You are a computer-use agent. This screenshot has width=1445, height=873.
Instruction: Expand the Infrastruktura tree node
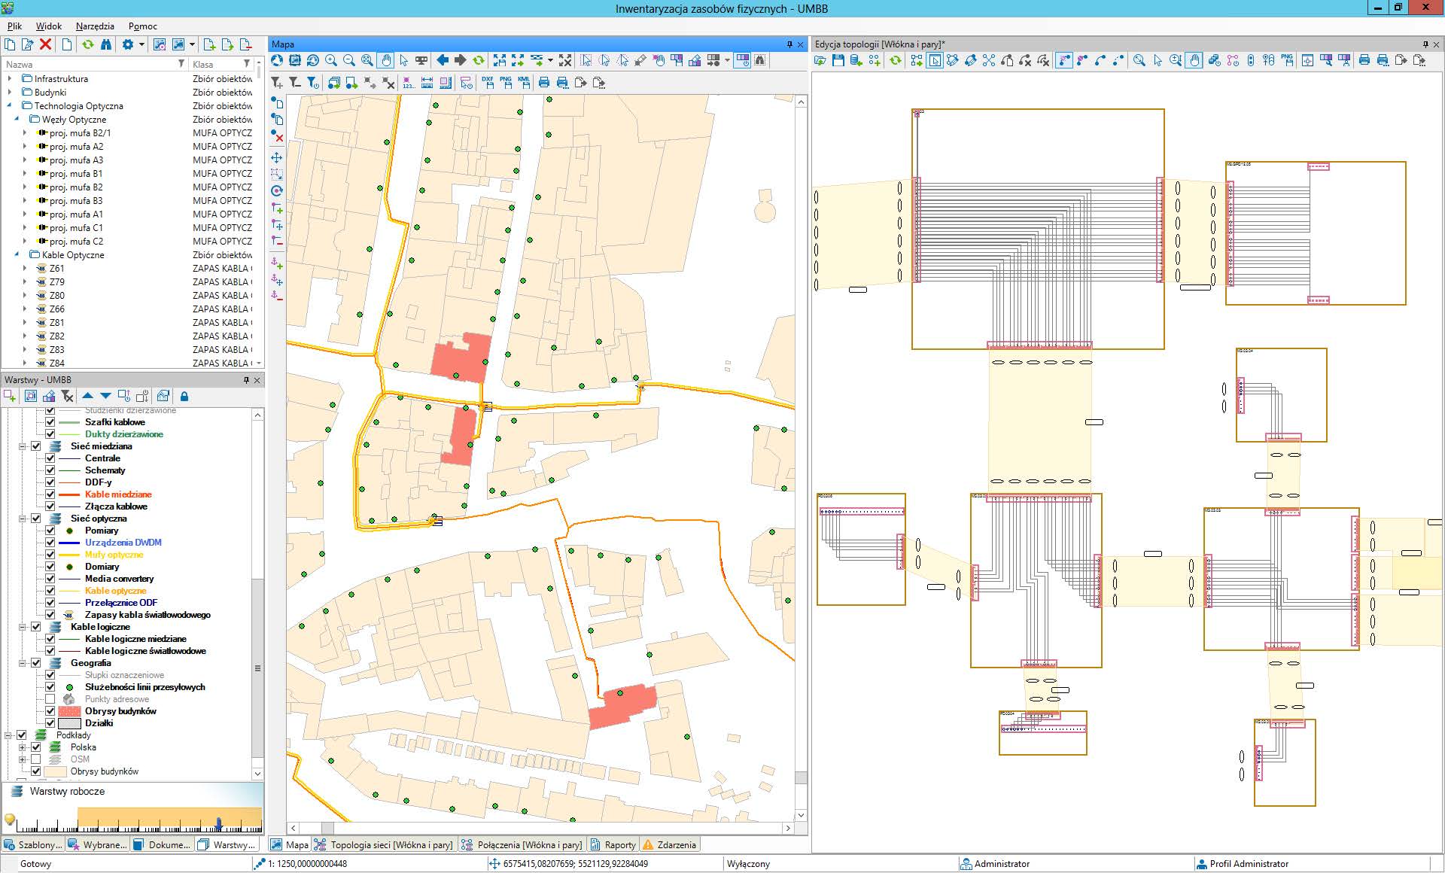[10, 78]
